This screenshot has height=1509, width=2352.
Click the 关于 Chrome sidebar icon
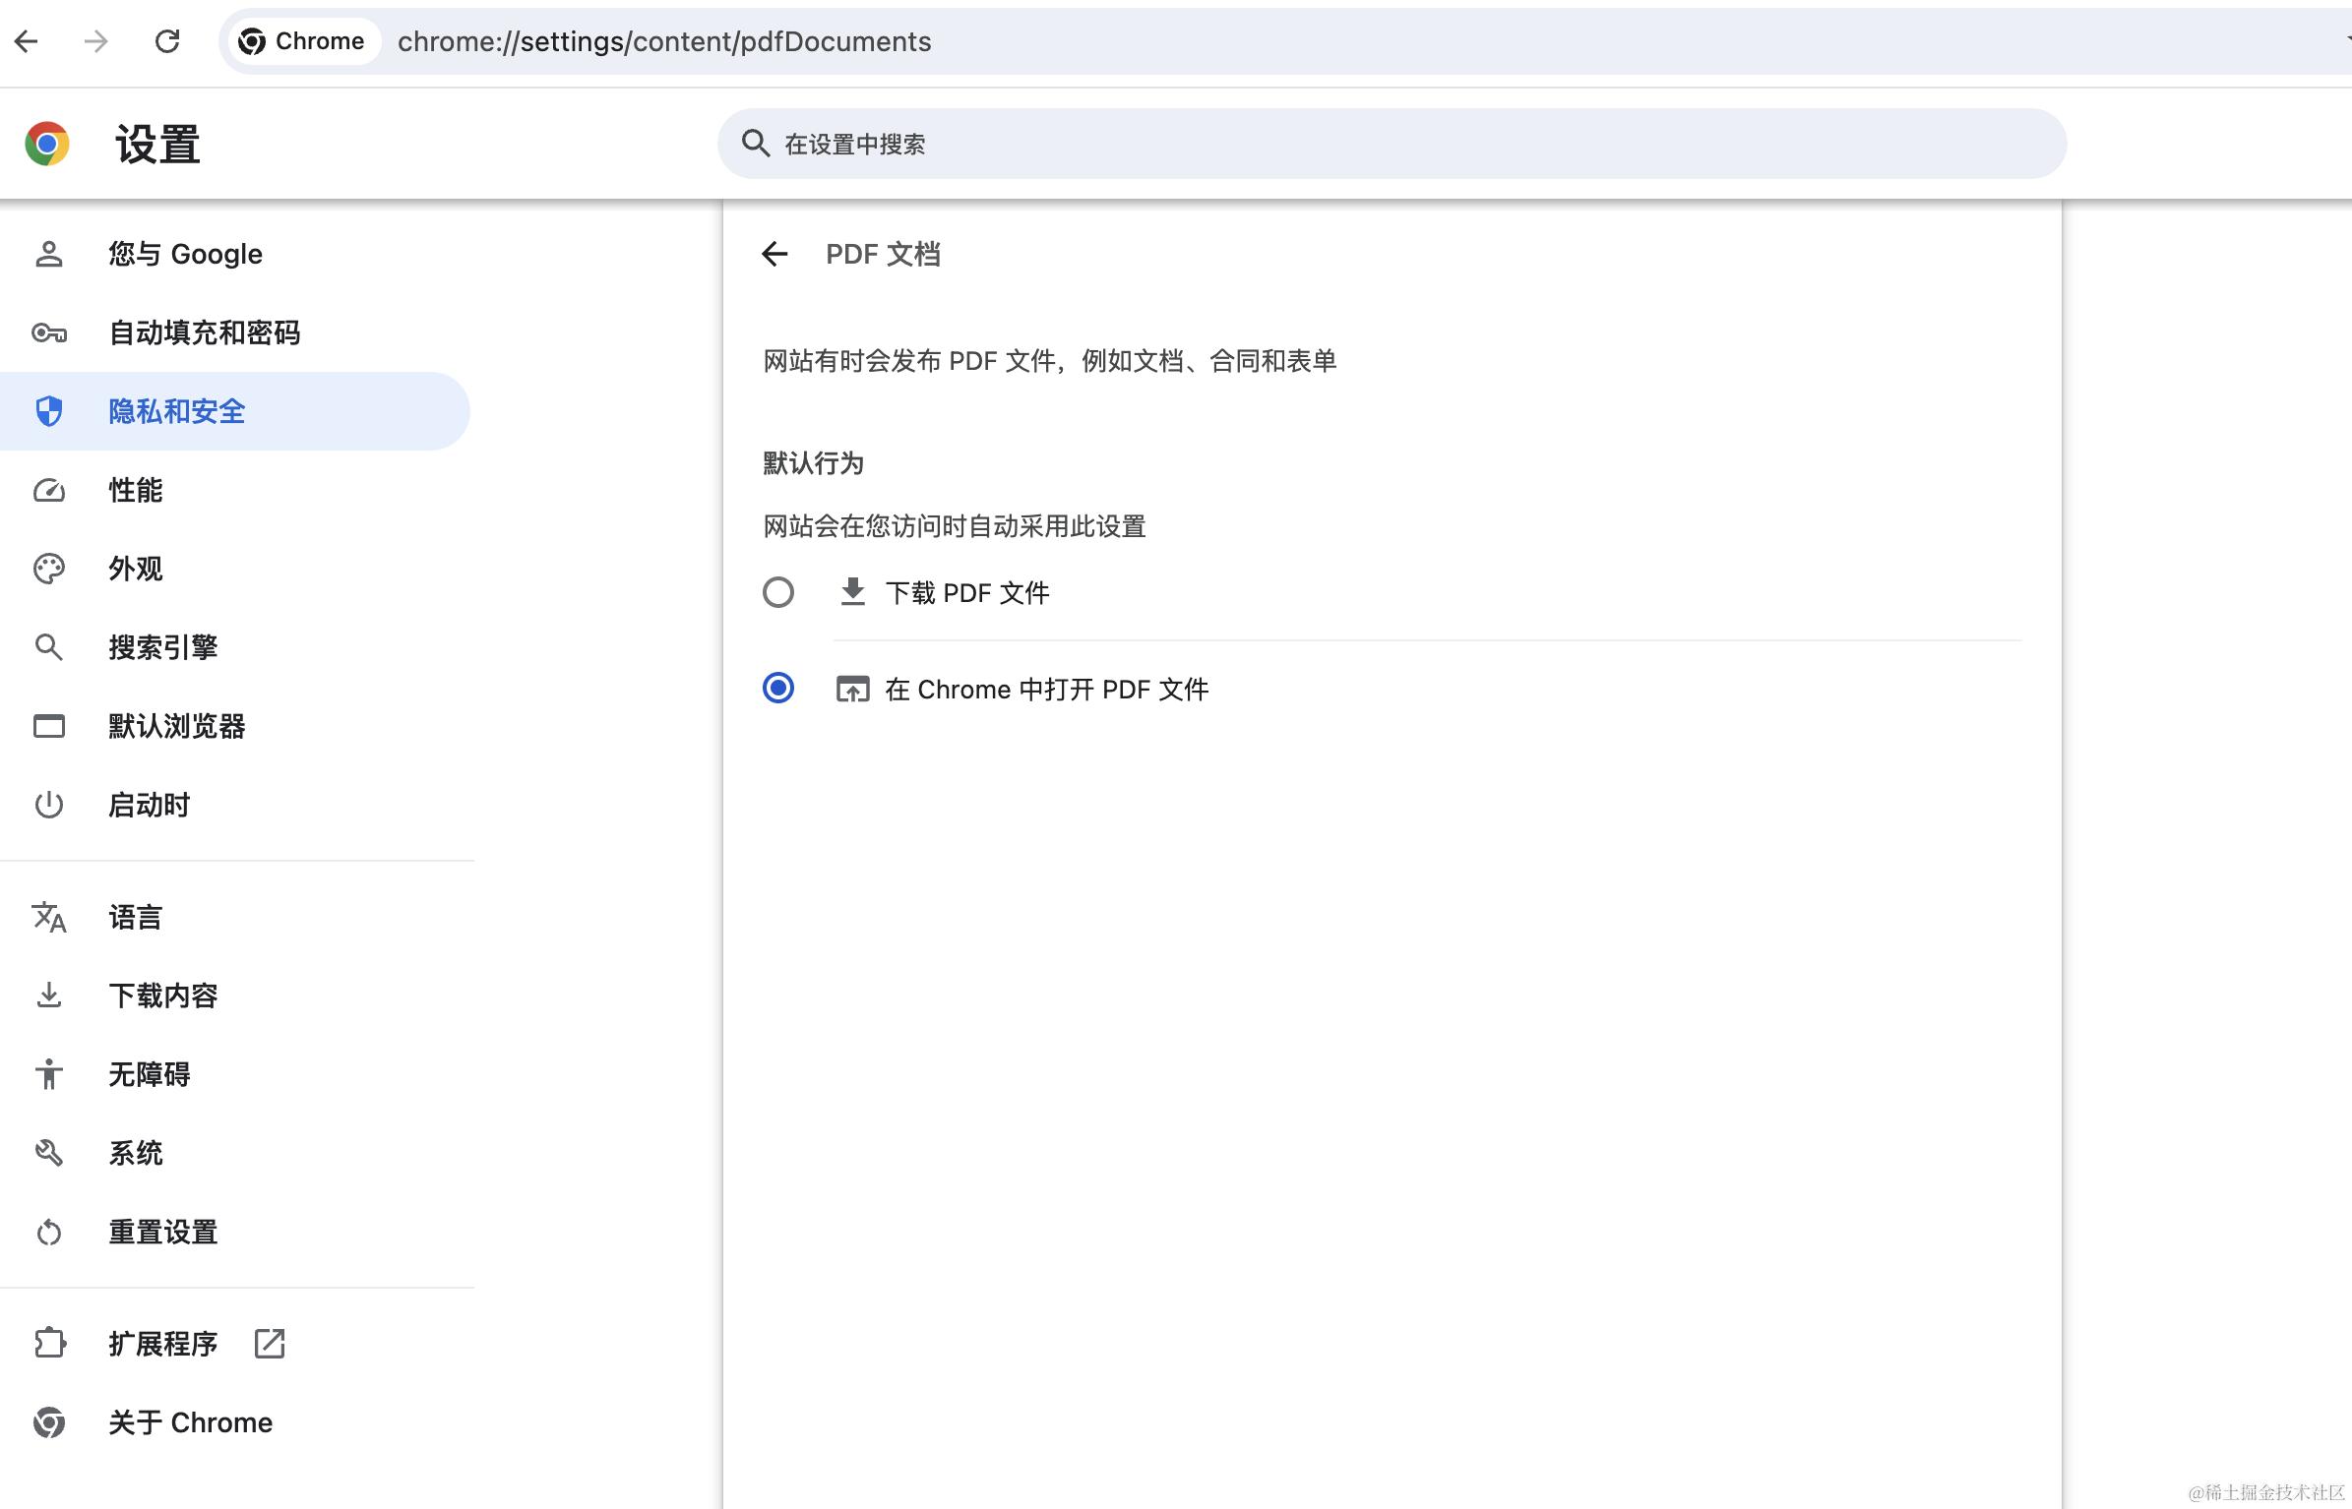pos(49,1422)
